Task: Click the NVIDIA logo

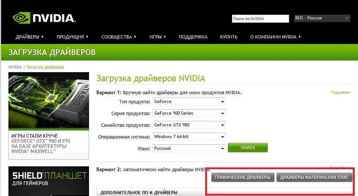Action: (x=44, y=18)
